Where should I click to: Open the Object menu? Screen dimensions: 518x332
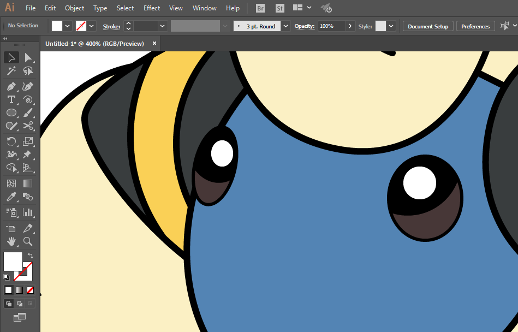tap(75, 8)
